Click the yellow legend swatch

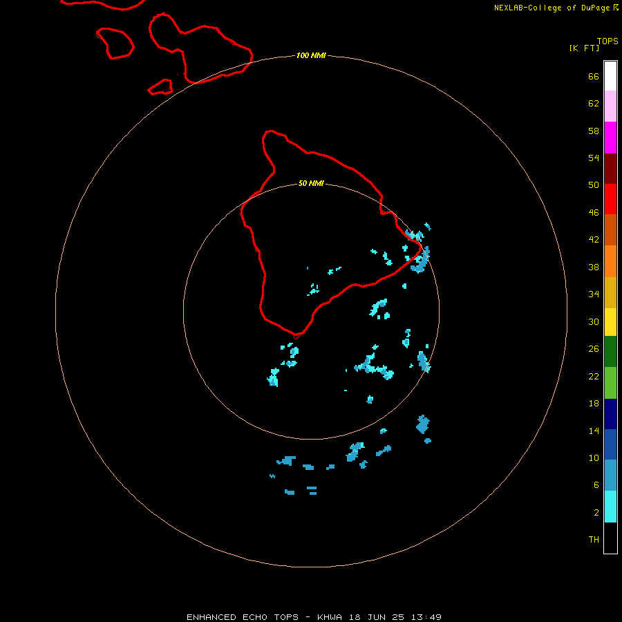[610, 322]
